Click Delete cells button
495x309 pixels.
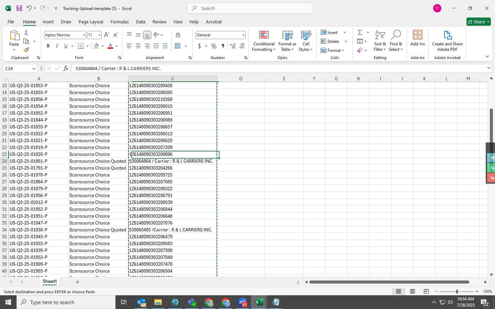click(330, 41)
